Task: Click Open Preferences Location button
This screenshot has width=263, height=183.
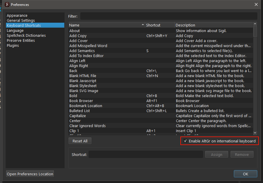Action: click(x=30, y=174)
